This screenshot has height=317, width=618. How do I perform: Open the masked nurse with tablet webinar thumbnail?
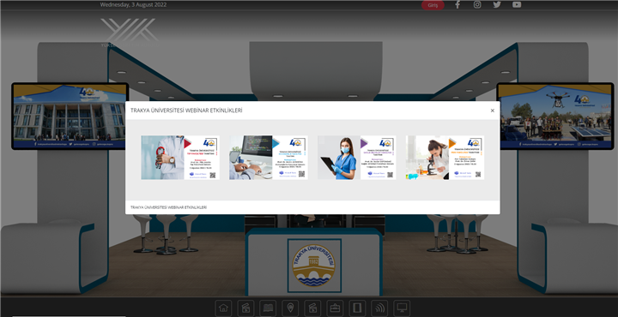point(357,158)
